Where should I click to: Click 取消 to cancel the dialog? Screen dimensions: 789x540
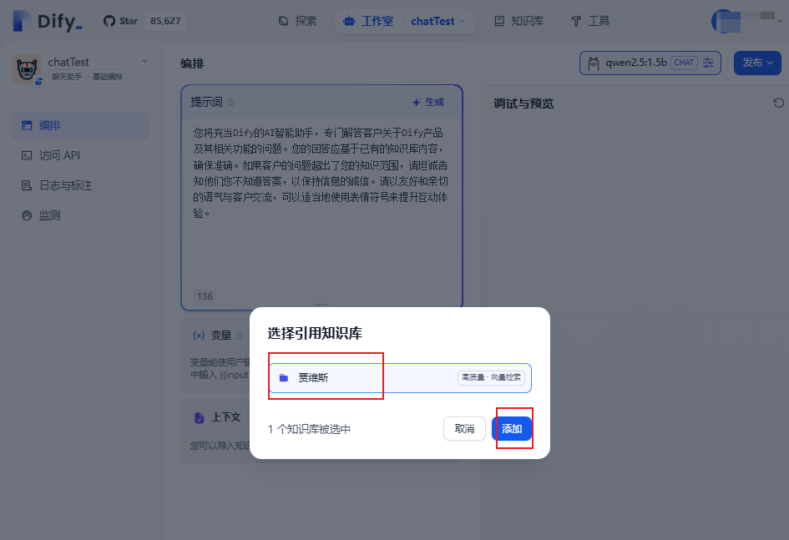click(464, 428)
